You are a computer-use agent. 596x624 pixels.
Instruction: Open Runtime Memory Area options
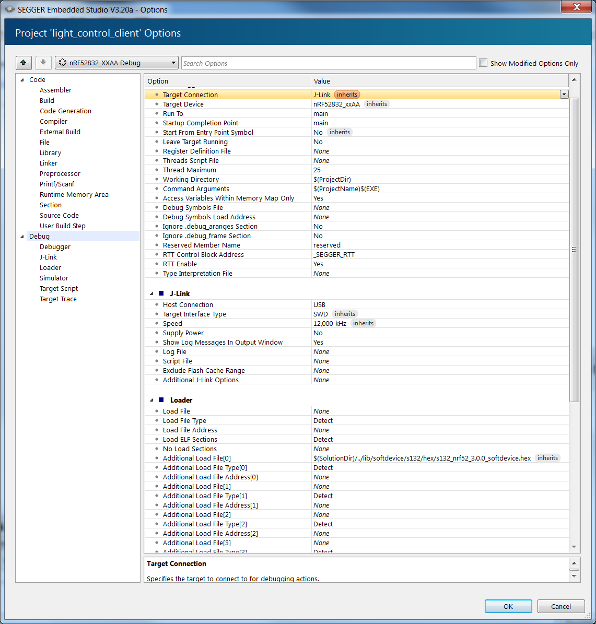click(x=74, y=195)
